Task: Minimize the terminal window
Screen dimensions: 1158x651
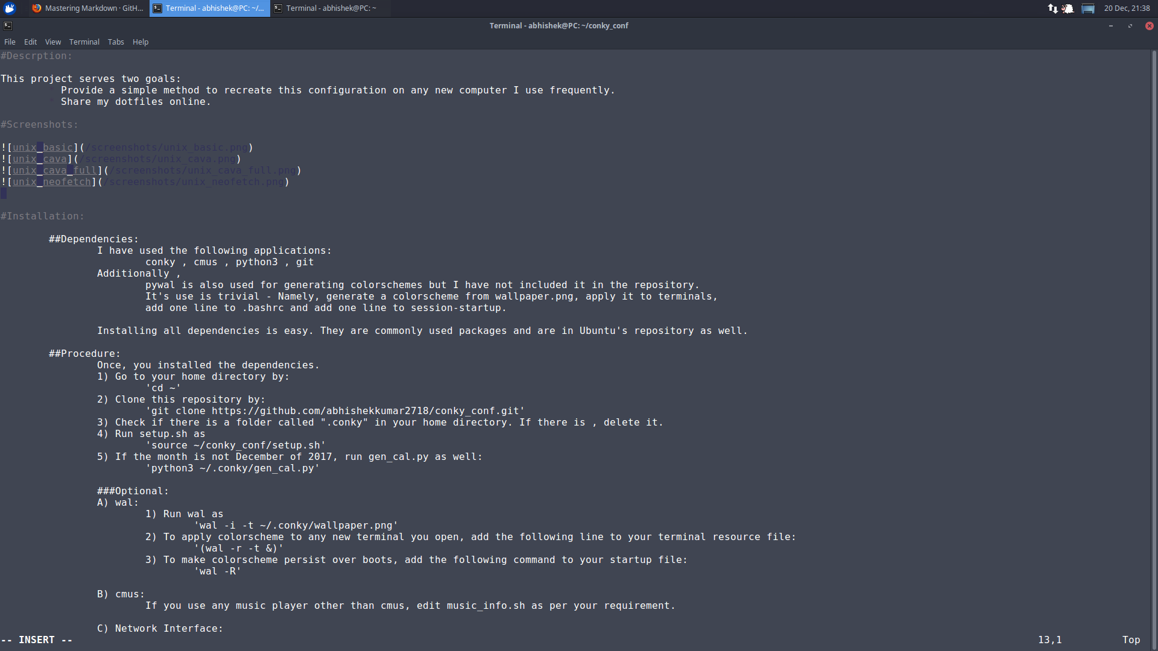Action: click(x=1111, y=26)
